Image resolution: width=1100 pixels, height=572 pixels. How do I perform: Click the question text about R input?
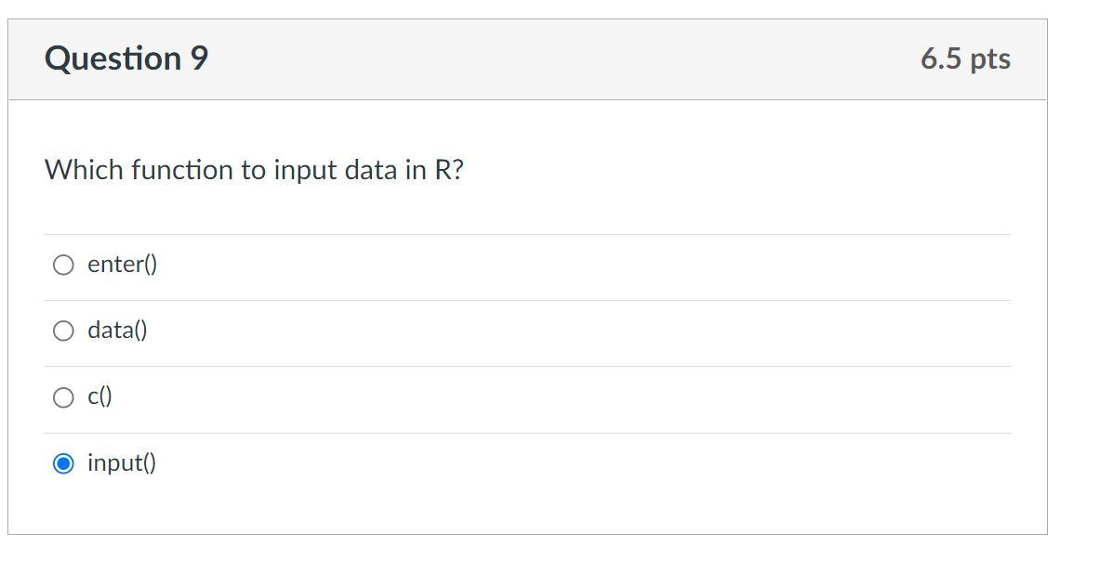click(x=256, y=170)
